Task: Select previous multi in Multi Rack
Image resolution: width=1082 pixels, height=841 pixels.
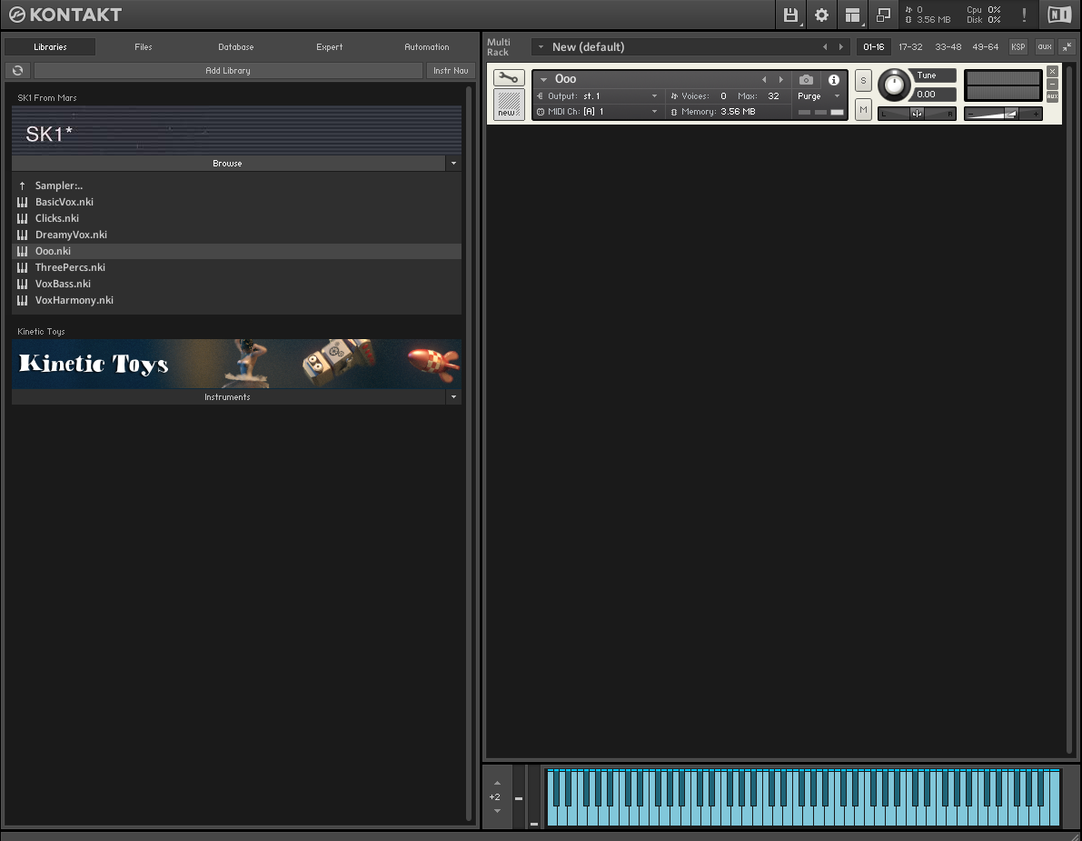Action: tap(825, 47)
